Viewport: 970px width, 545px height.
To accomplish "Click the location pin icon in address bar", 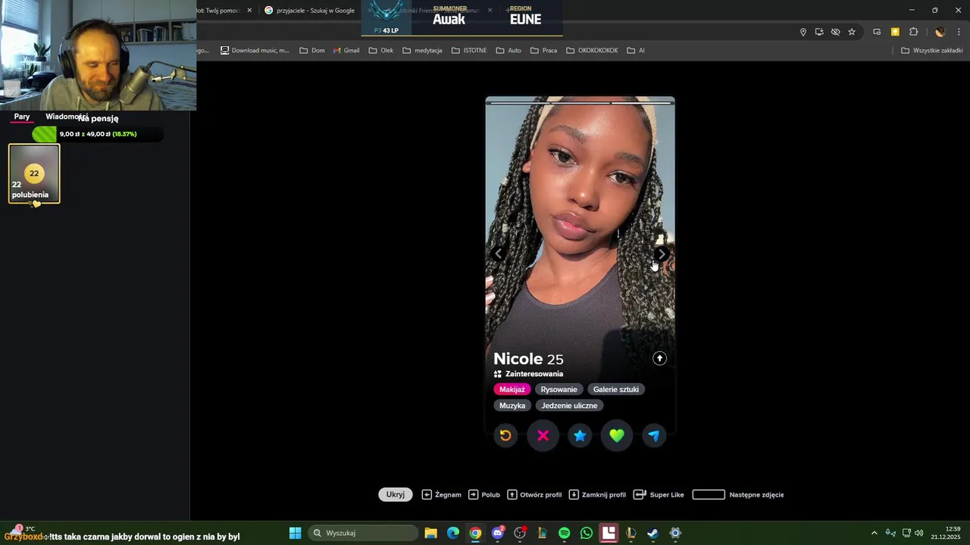I will click(x=803, y=32).
